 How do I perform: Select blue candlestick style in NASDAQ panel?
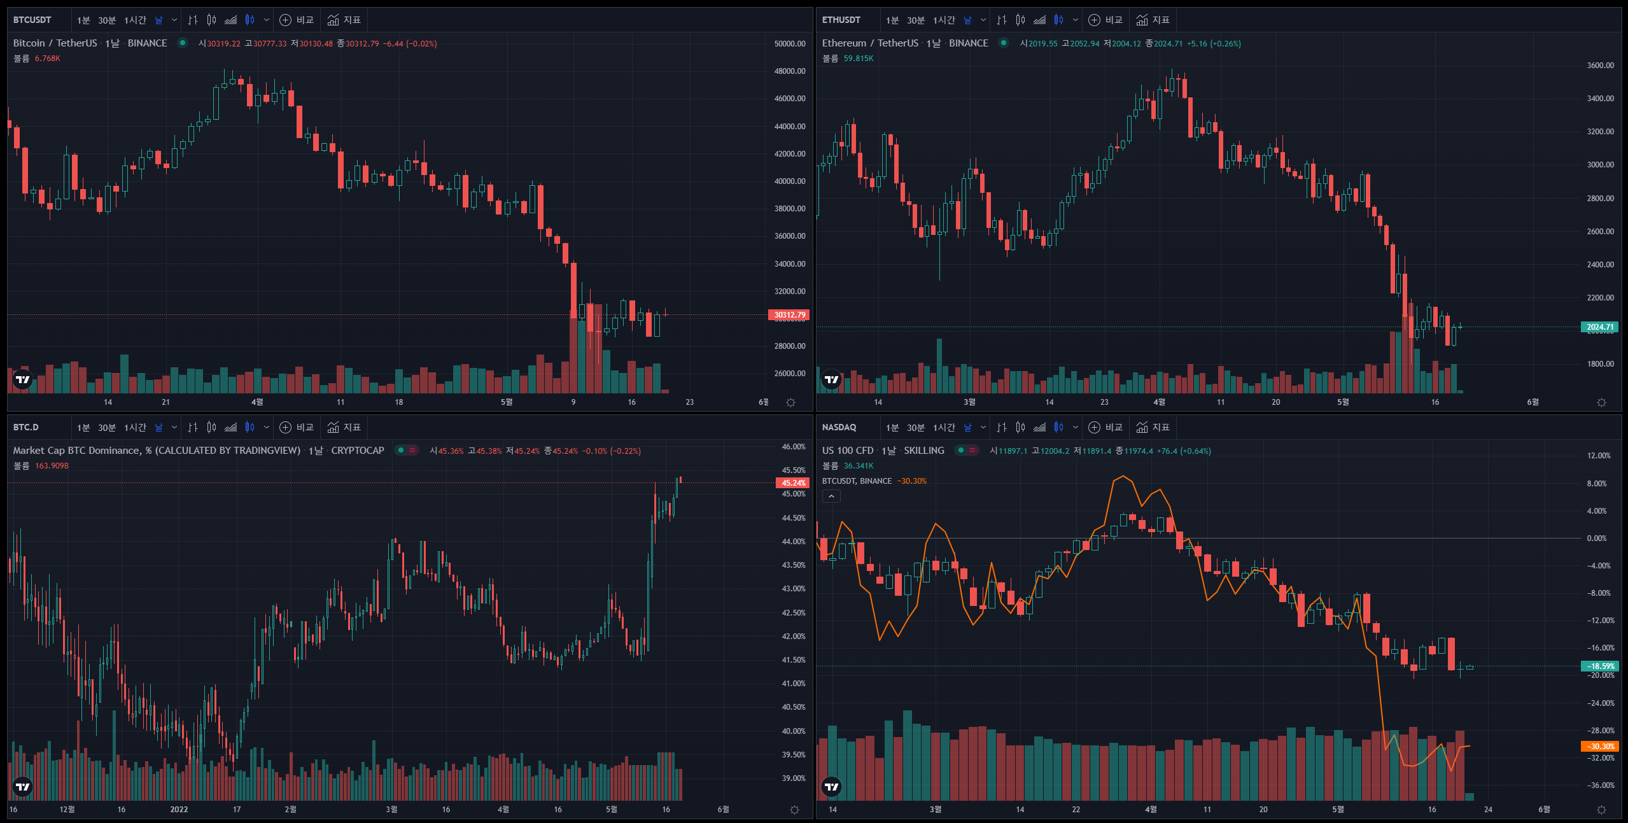(1058, 427)
